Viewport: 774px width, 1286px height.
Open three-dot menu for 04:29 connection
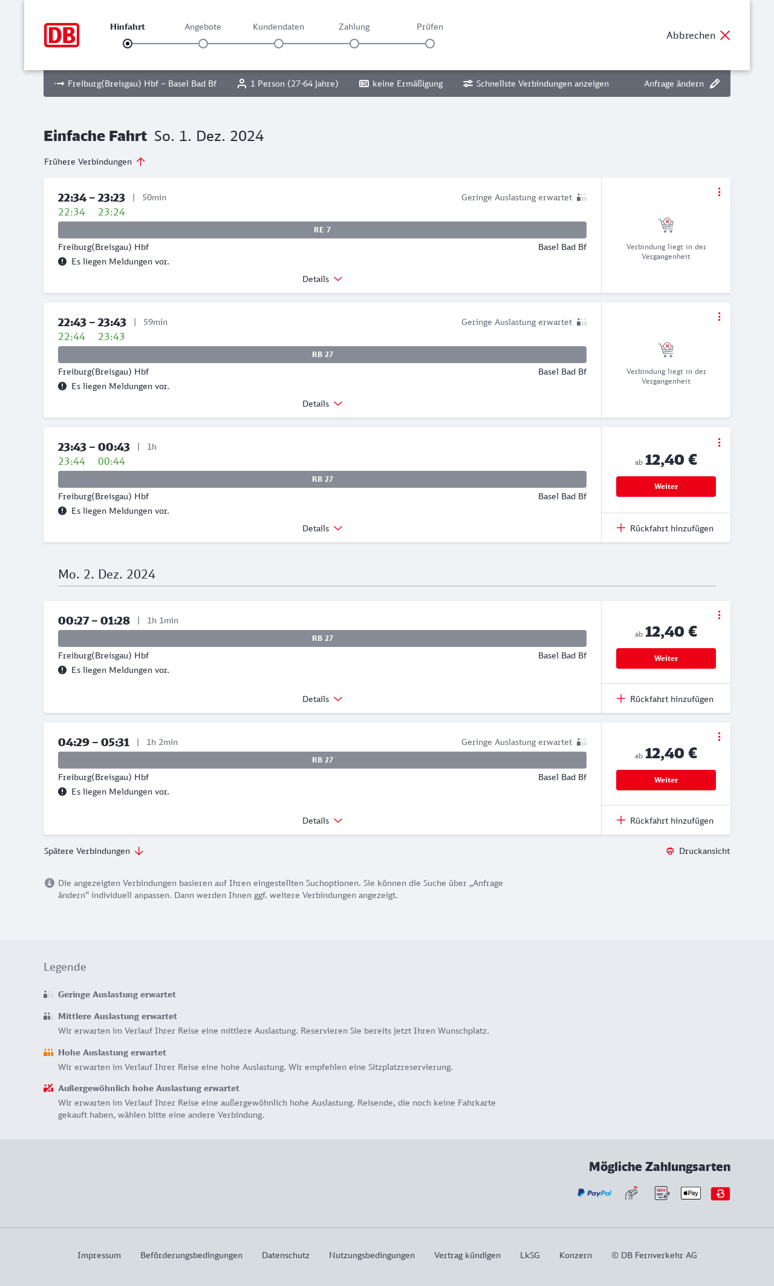coord(719,736)
